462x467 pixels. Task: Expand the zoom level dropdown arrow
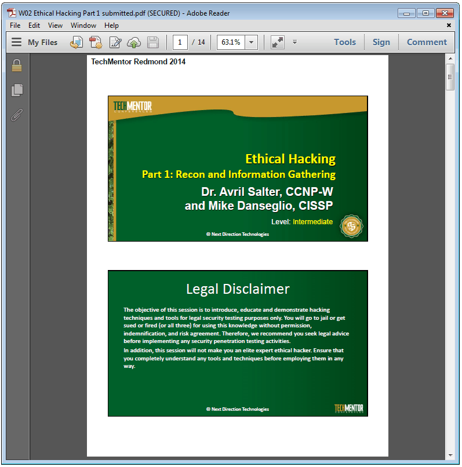pos(252,42)
